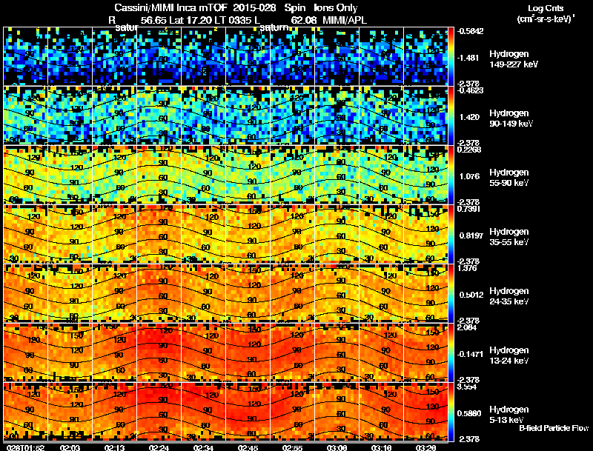The image size is (593, 451).
Task: Click the units label '(cm²-sr-s-keV)'
Action: (x=545, y=19)
